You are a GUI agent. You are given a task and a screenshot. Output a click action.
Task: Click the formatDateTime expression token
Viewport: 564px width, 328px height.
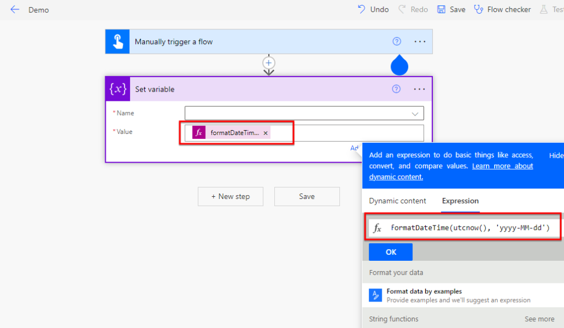pos(231,133)
